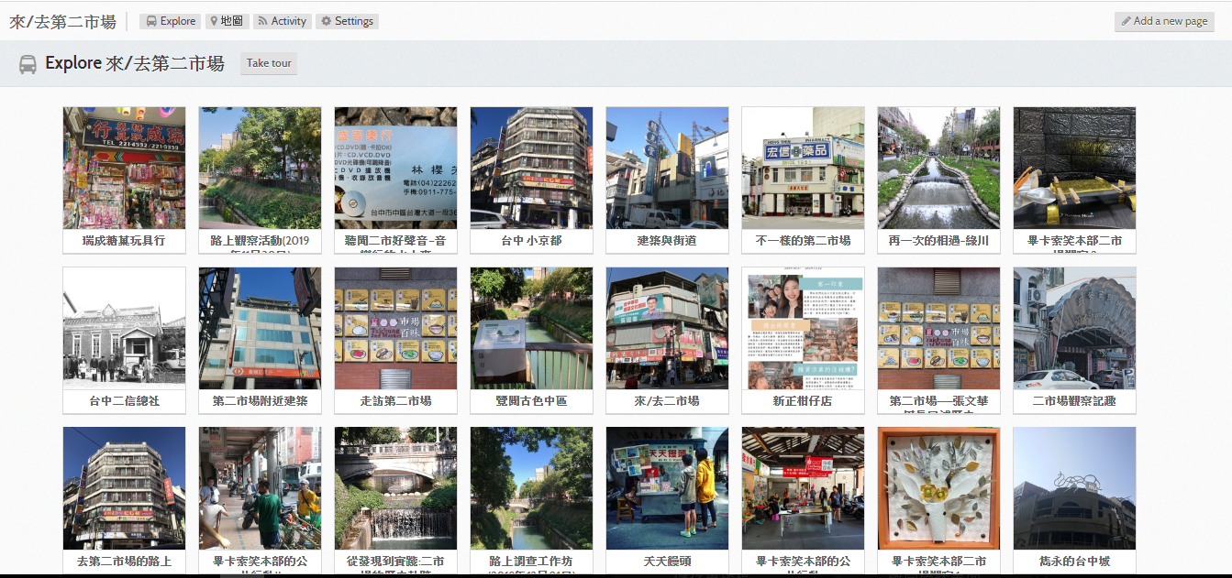Viewport: 1232px width, 578px height.
Task: Click the 走訪第二市場 page title
Action: pos(395,401)
